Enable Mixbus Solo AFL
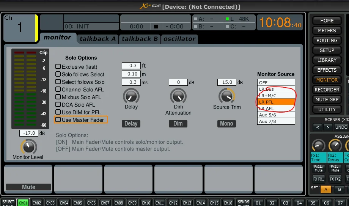This screenshot has width=349, height=206. [58, 97]
